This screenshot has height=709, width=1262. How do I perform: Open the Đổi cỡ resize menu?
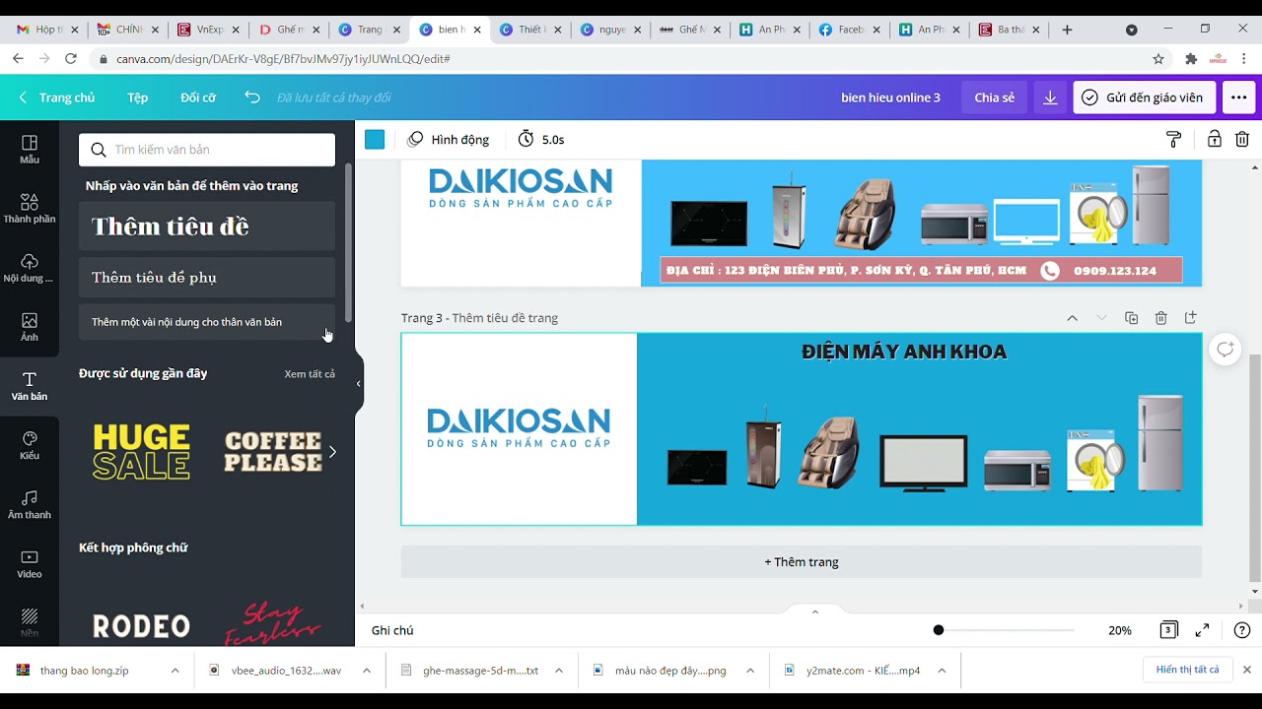pos(197,97)
